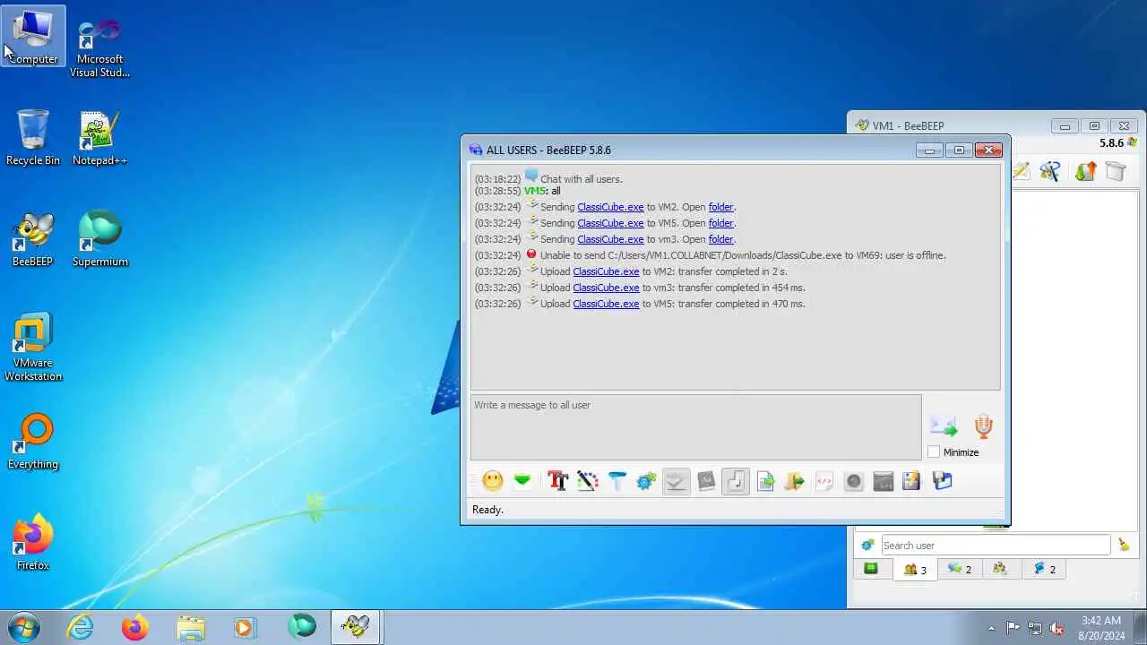This screenshot has height=645, width=1147.
Task: Open ClassiCube.exe link in Upload to vm3 line
Action: [x=606, y=288]
